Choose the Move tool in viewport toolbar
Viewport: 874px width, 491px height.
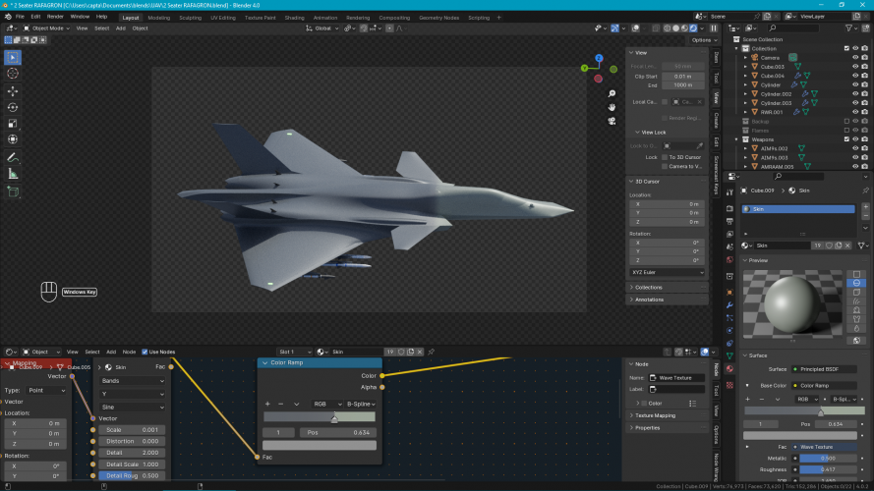click(x=13, y=90)
